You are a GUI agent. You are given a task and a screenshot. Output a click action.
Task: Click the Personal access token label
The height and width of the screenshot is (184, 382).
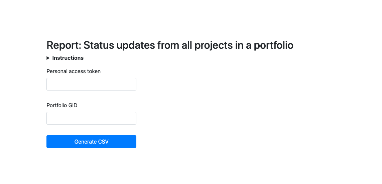tap(74, 71)
